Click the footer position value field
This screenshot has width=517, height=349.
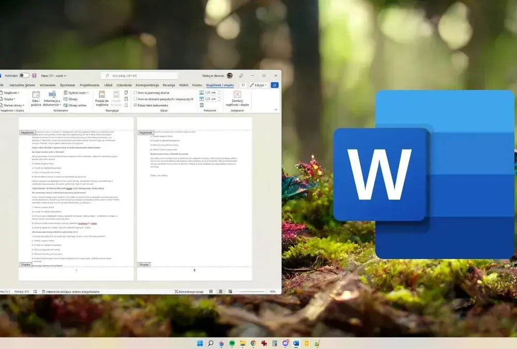click(211, 99)
